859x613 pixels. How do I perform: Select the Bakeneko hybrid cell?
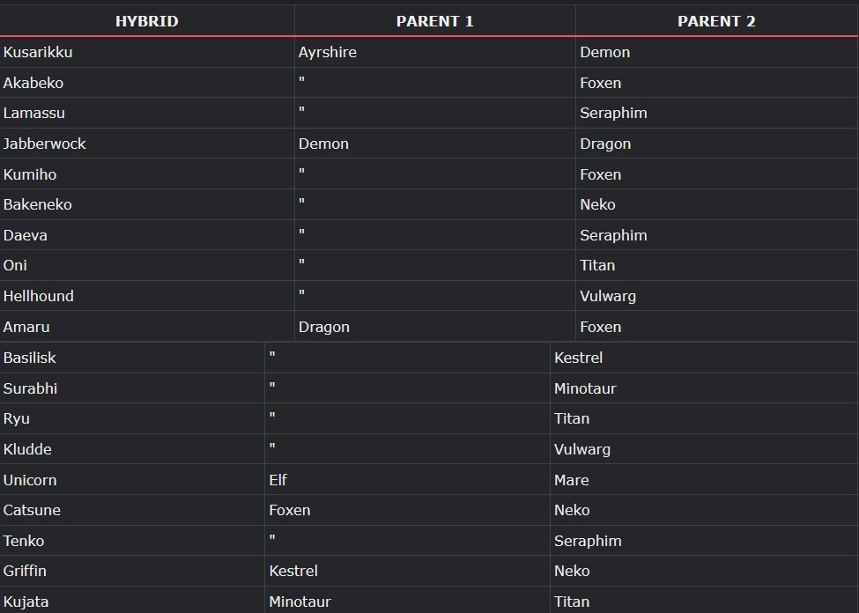[38, 204]
